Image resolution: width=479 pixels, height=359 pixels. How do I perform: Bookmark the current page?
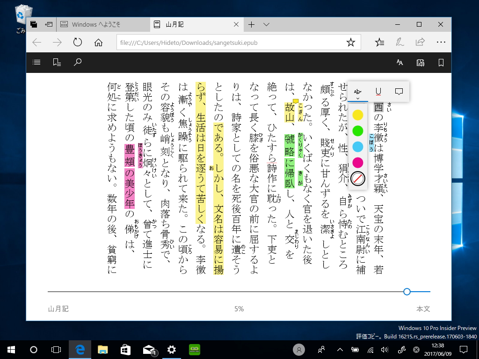click(440, 62)
